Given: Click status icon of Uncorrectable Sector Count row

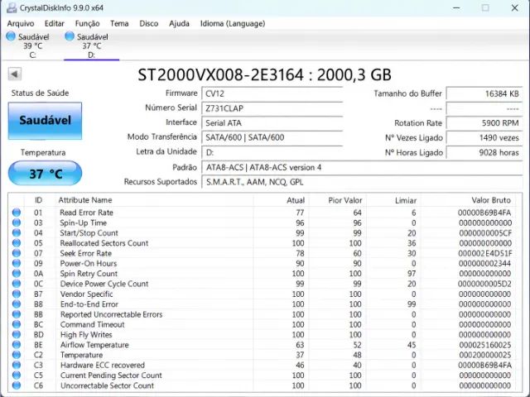Looking at the screenshot, I should [17, 385].
